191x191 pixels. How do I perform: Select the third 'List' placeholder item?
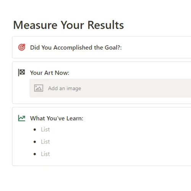tap(45, 154)
